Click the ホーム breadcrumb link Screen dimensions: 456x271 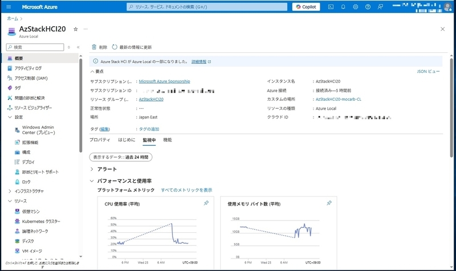(x=13, y=19)
